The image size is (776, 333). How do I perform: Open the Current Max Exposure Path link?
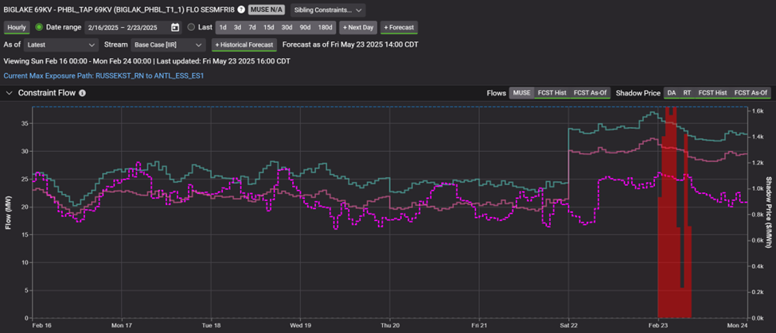104,76
